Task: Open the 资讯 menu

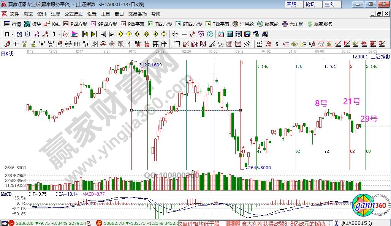Action: [42, 14]
